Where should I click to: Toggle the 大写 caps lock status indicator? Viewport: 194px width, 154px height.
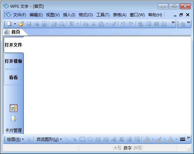click(117, 148)
